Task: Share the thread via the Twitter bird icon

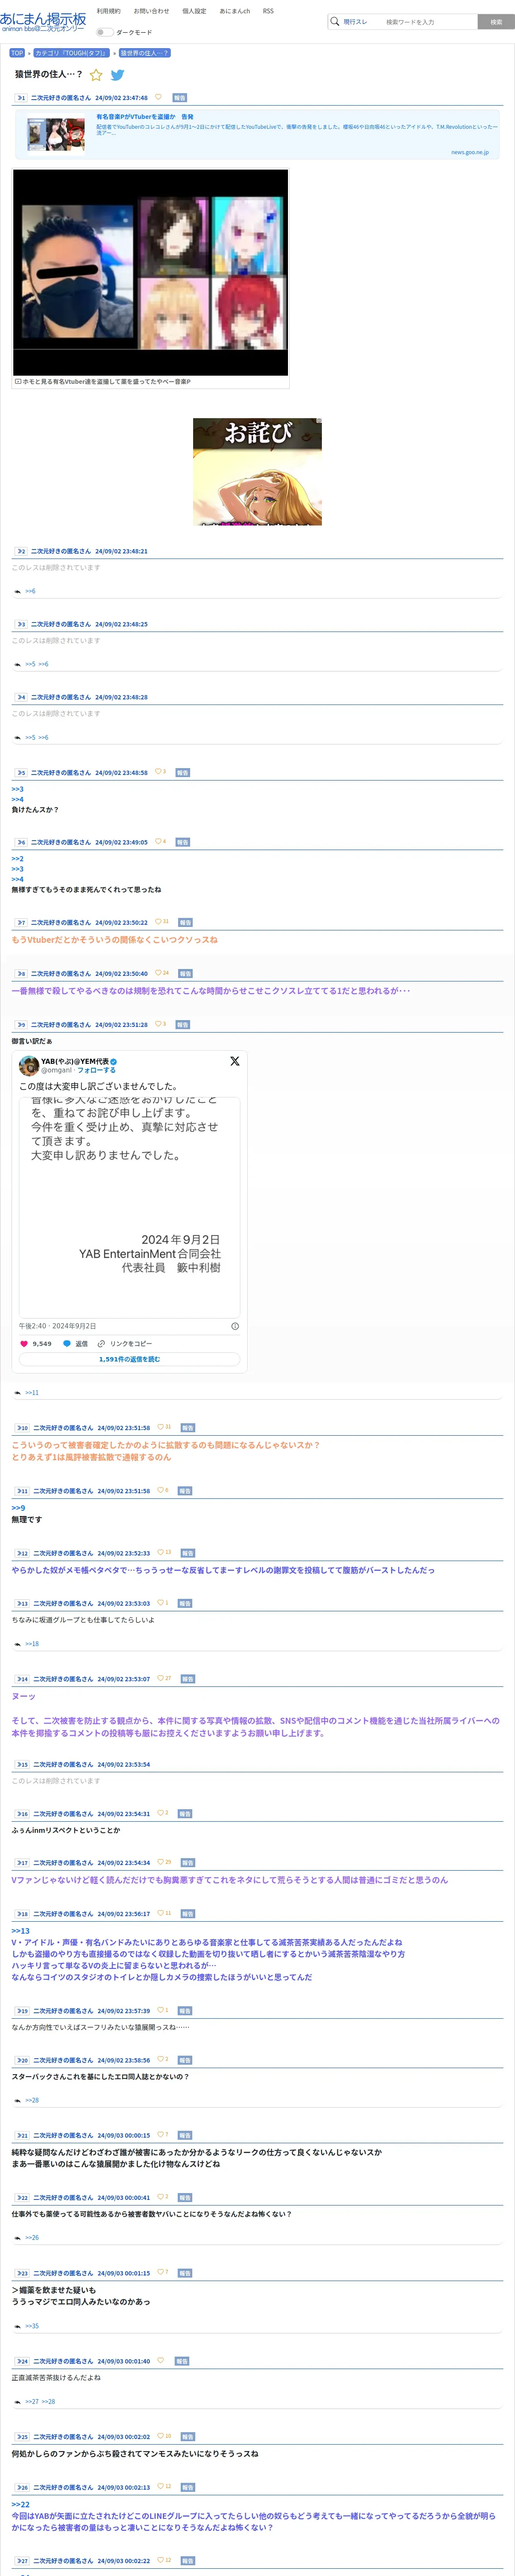Action: tap(117, 75)
